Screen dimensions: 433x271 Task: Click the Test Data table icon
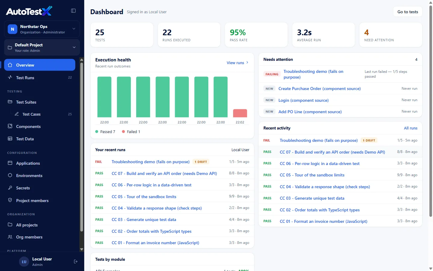10,139
